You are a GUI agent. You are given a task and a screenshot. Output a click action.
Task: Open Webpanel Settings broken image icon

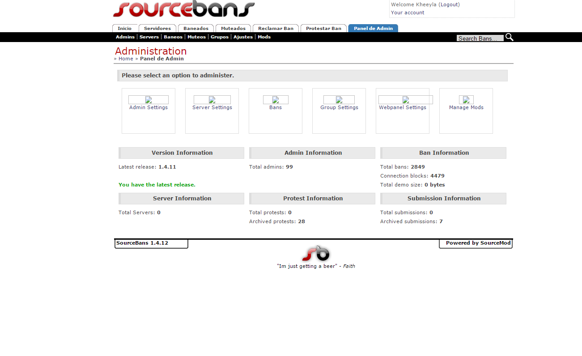tap(406, 100)
